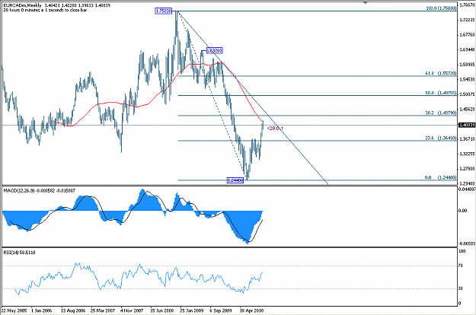
Task: Click the Fibonacci 61.8 level label
Action: click(441, 73)
